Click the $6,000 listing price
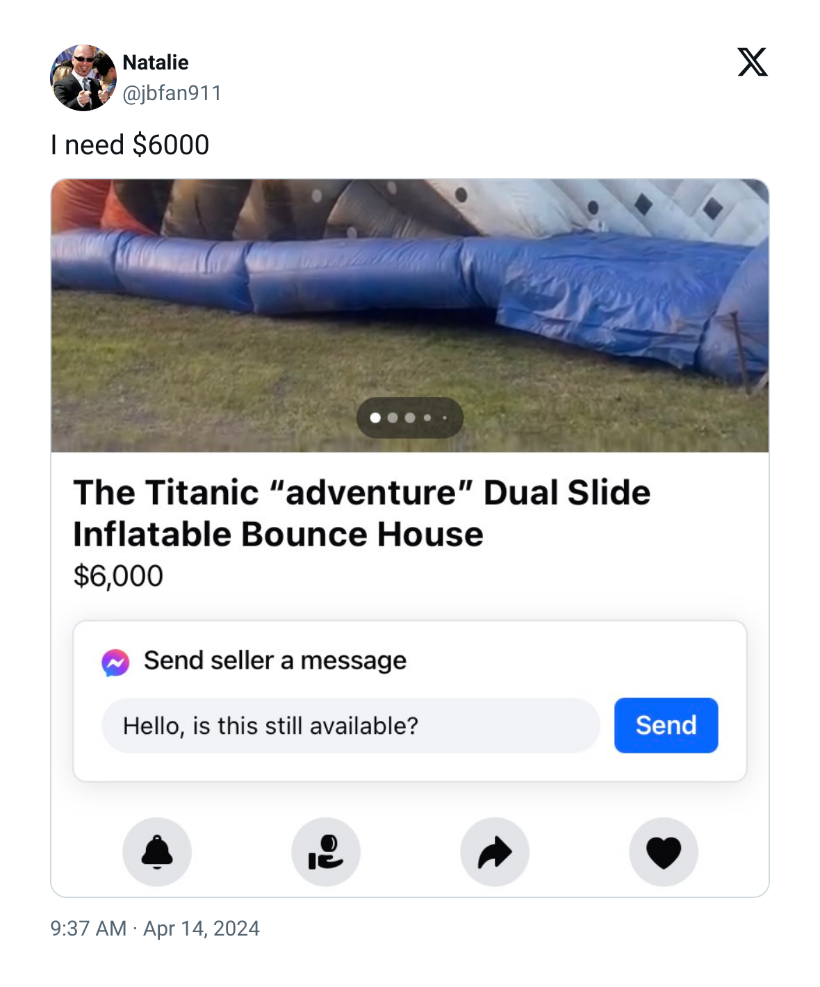 (x=118, y=576)
